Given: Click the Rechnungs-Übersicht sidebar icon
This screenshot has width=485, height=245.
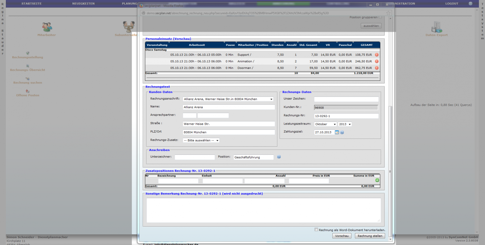Looking at the screenshot, I should click(x=28, y=66).
